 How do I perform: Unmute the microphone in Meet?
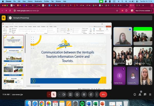click(x=54, y=94)
